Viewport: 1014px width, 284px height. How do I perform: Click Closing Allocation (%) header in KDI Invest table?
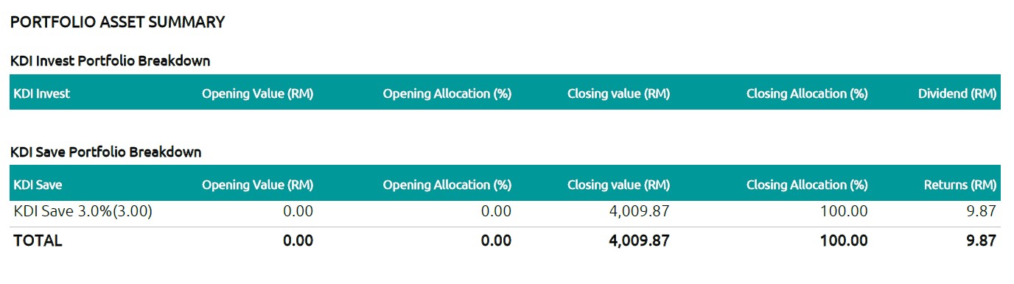[807, 93]
